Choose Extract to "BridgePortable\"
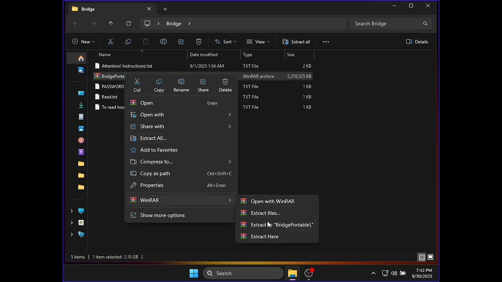This screenshot has width=502, height=282. [277, 225]
